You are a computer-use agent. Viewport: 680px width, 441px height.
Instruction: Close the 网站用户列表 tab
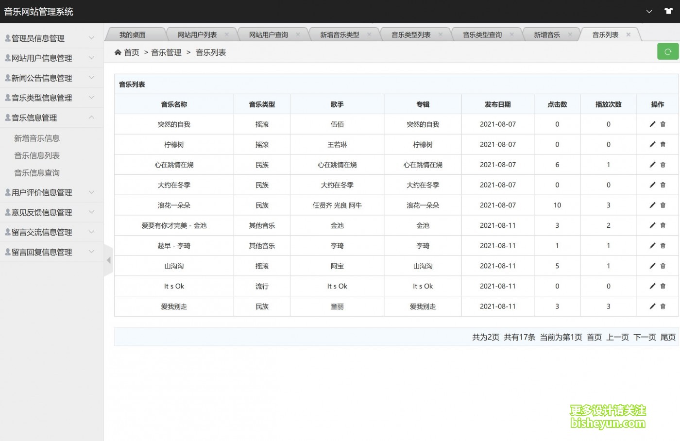click(x=227, y=34)
